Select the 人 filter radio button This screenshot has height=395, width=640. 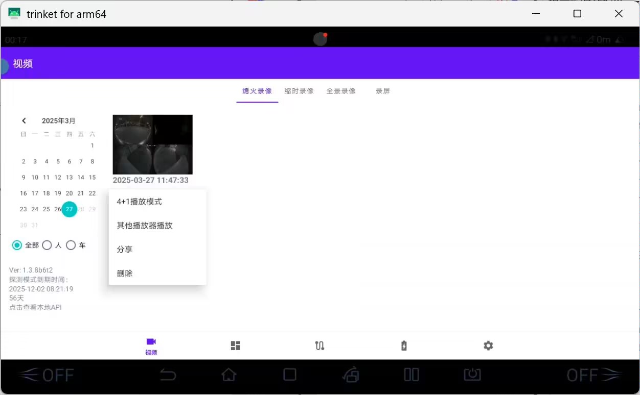[47, 245]
